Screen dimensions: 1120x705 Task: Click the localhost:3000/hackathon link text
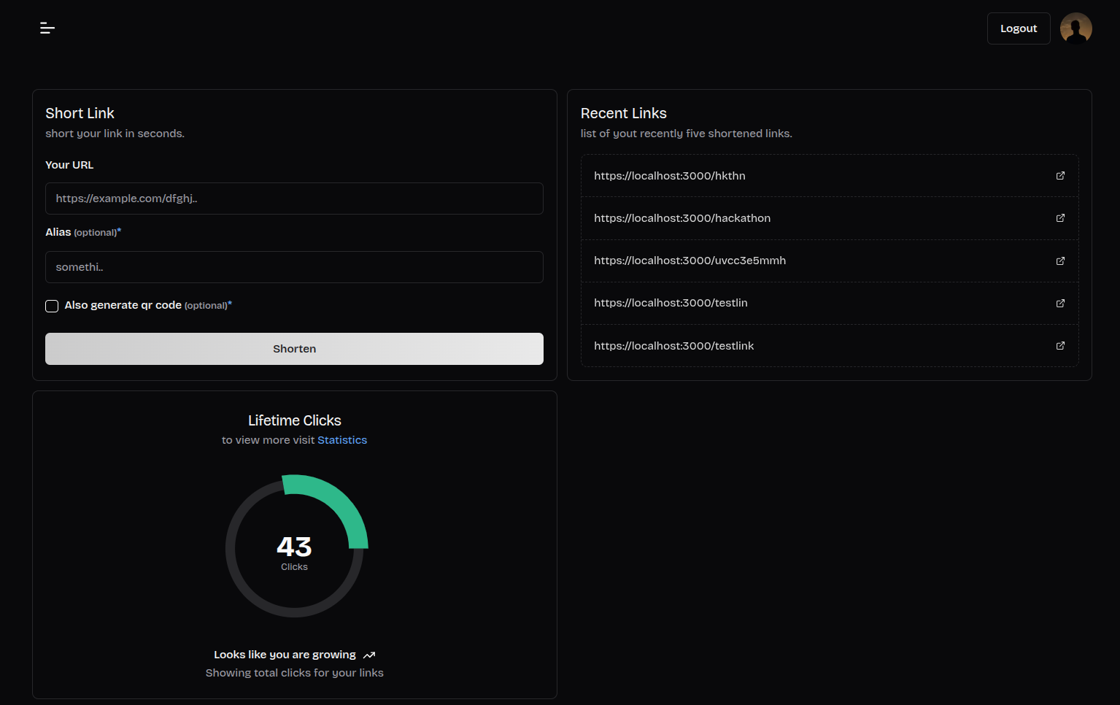(681, 218)
